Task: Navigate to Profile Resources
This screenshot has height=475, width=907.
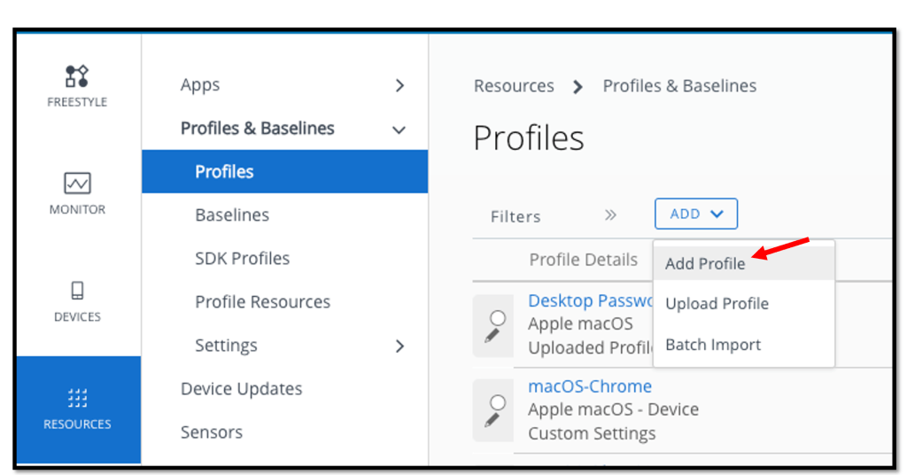Action: pyautogui.click(x=262, y=302)
